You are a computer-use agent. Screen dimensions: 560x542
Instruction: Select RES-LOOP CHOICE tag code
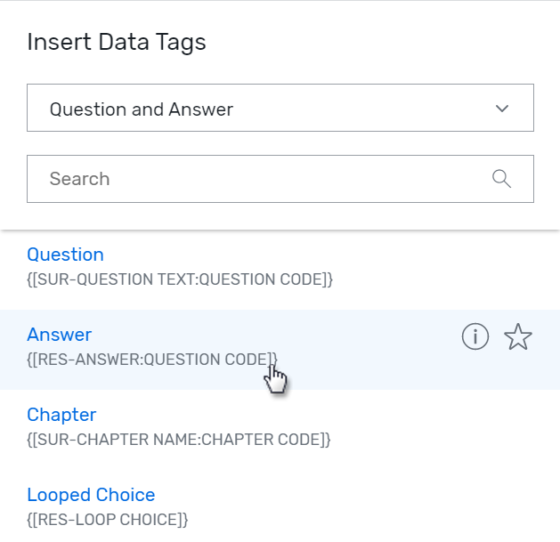(108, 520)
